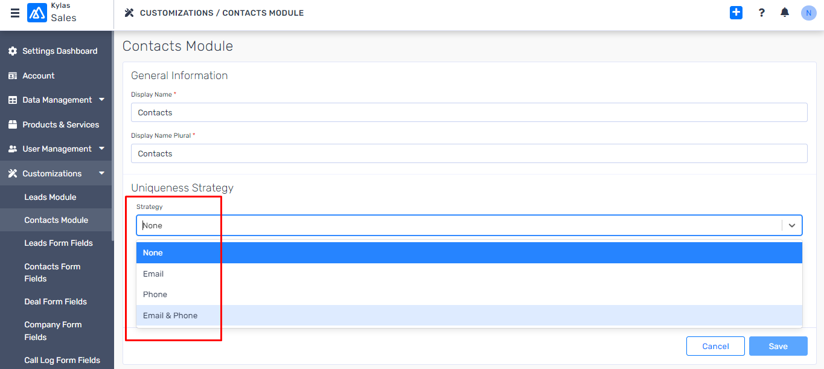The image size is (824, 369).
Task: Click the Settings Dashboard gear icon
Action: [13, 51]
